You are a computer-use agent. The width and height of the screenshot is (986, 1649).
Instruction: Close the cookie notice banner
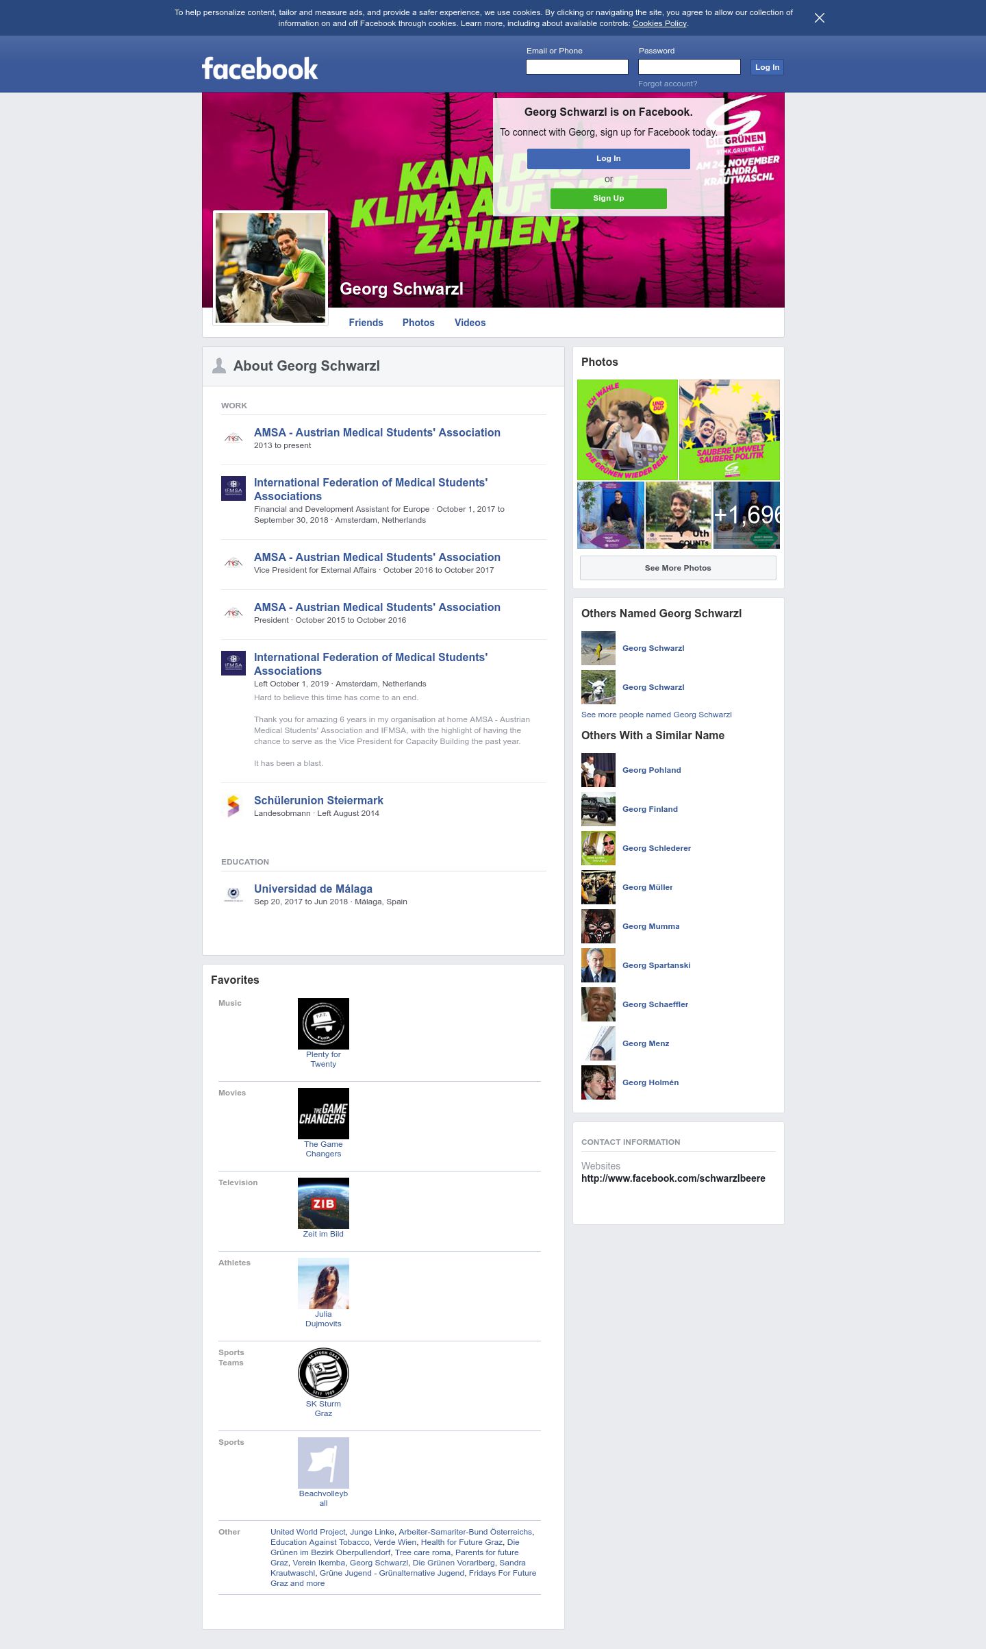tap(819, 18)
